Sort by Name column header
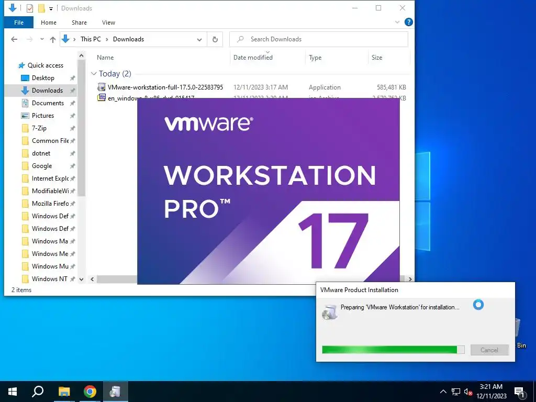This screenshot has height=402, width=536. pyautogui.click(x=105, y=58)
